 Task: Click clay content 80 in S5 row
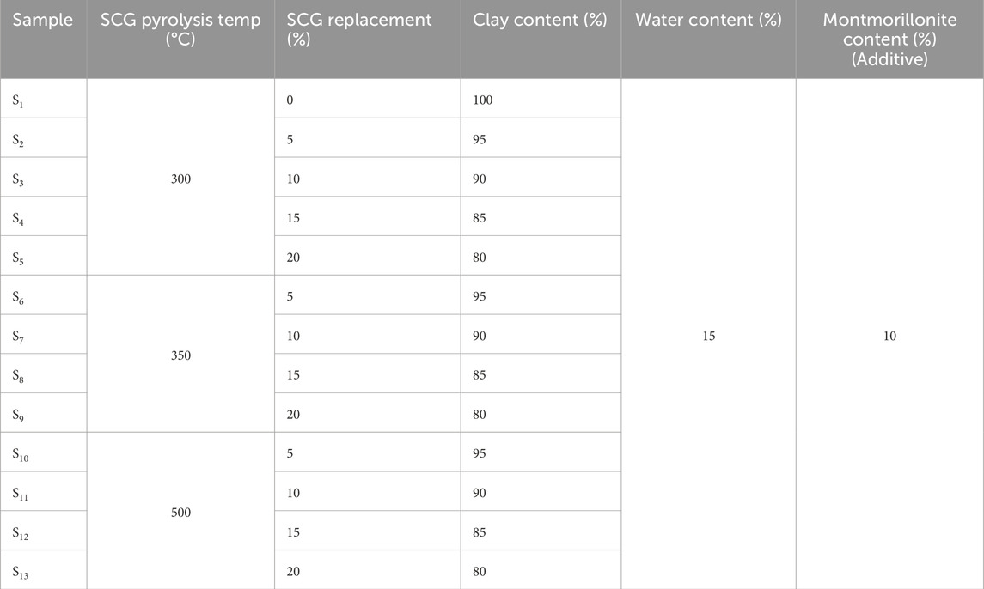tap(480, 258)
